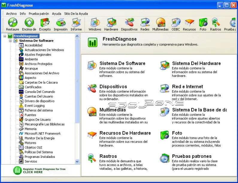
Task: Open the Sitio De la Ayuda menu
Action: point(76,14)
